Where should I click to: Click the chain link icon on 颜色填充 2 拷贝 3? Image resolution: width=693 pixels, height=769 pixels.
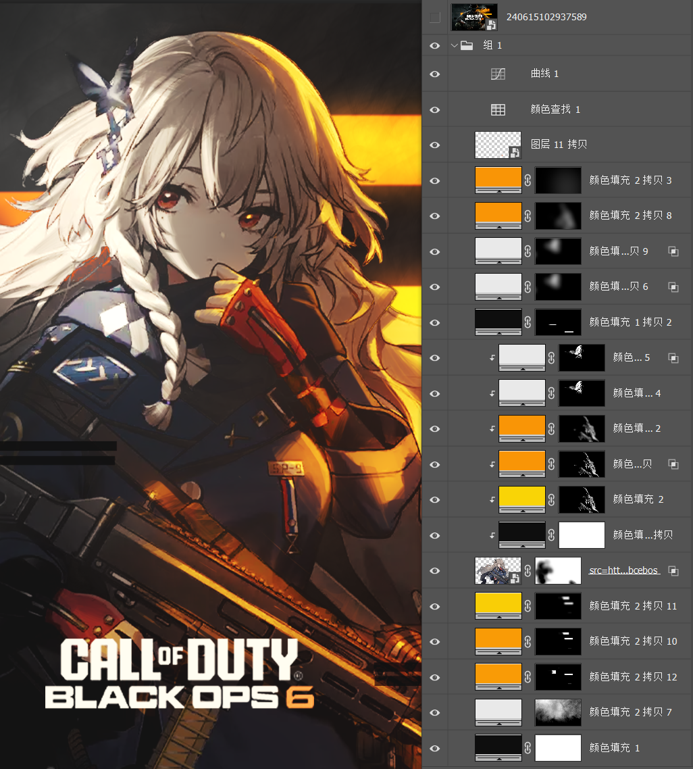pyautogui.click(x=528, y=180)
